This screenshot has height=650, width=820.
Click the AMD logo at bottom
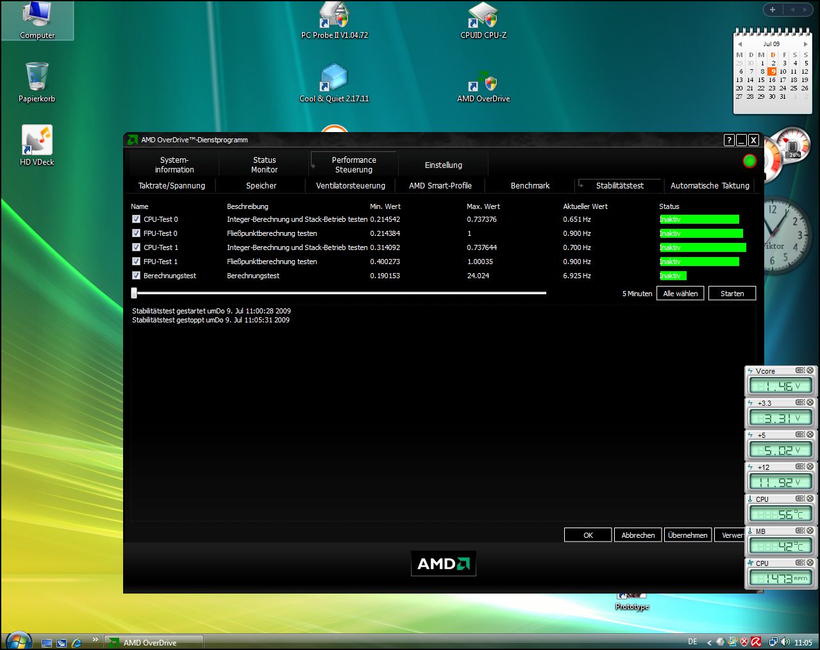point(443,563)
